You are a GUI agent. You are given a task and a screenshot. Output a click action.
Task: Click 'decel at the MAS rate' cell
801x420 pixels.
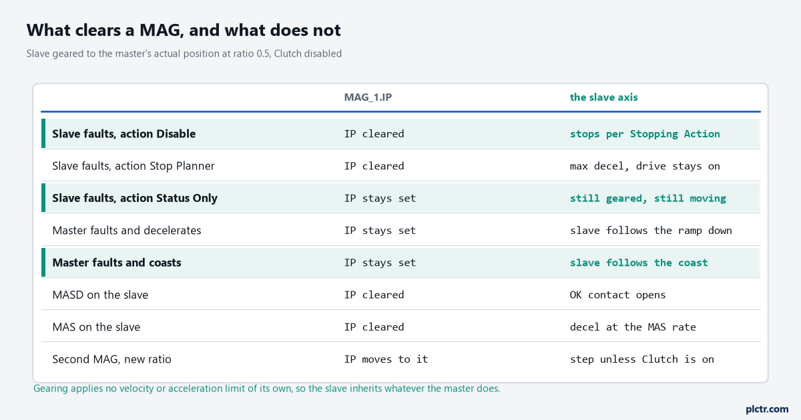633,327
